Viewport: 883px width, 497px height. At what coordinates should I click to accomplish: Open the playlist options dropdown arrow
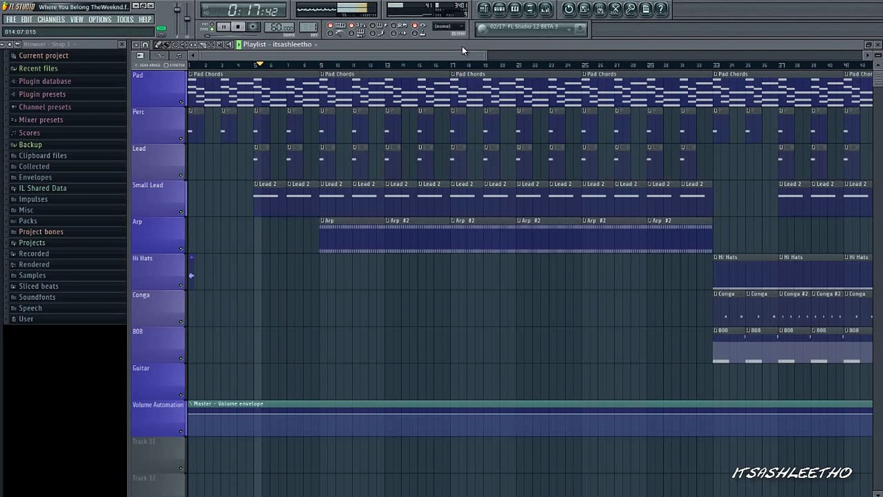136,45
